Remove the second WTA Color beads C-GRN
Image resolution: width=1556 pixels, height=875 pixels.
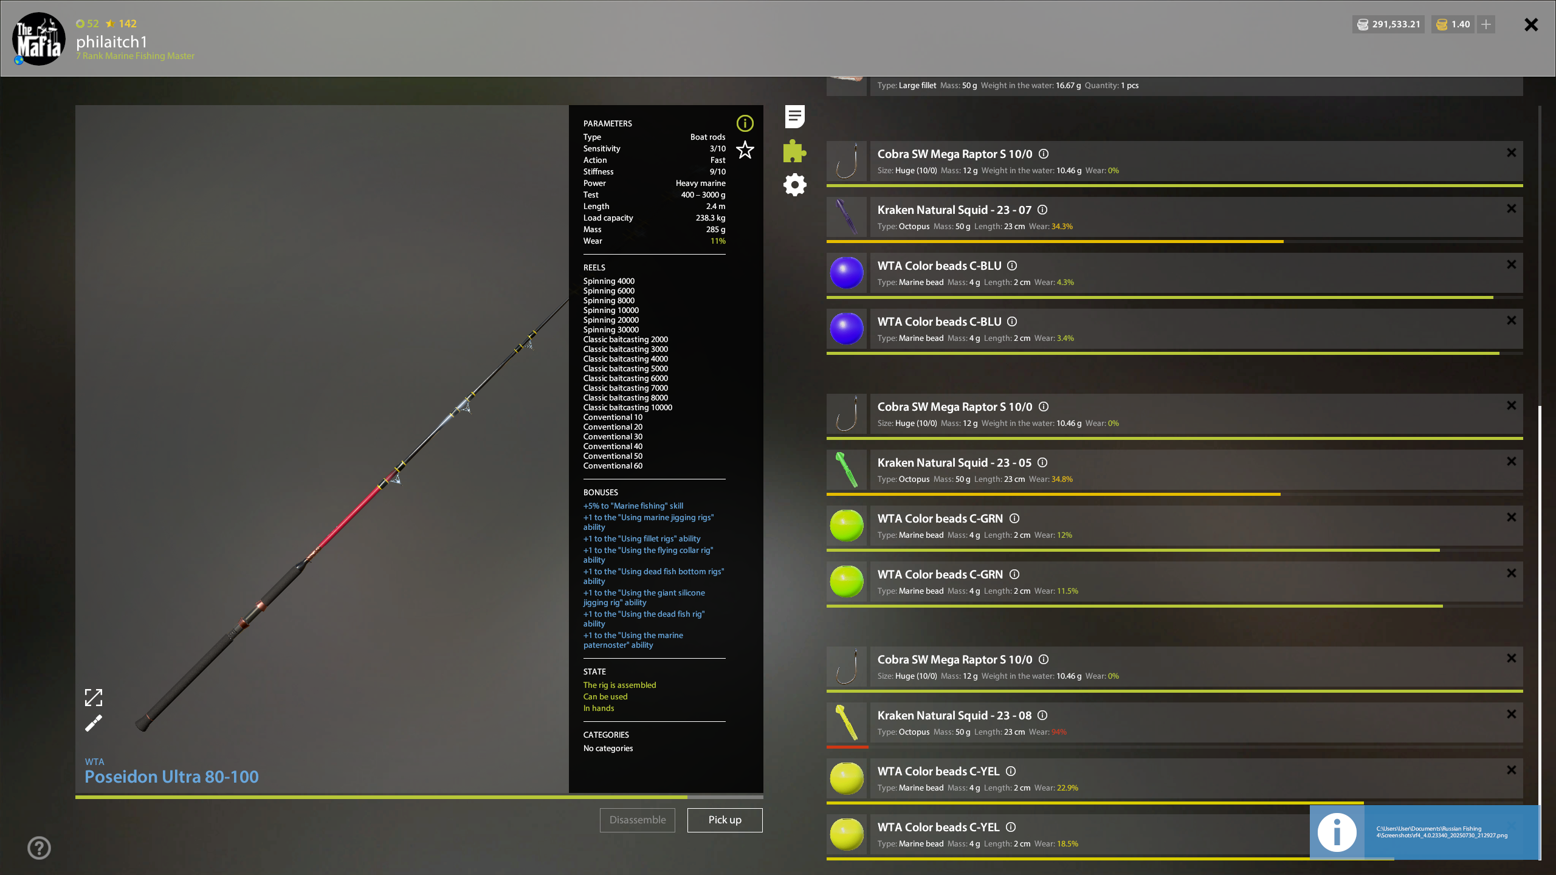[x=1511, y=574]
